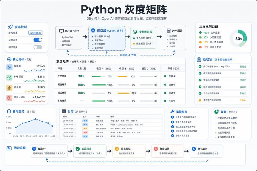Click the 流量比例 column header
257x171 pixels.
click(x=82, y=68)
